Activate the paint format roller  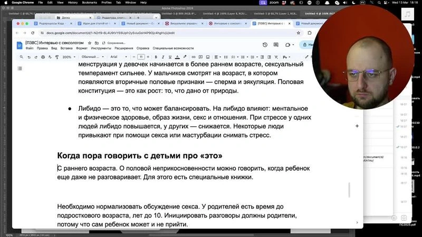(57, 57)
